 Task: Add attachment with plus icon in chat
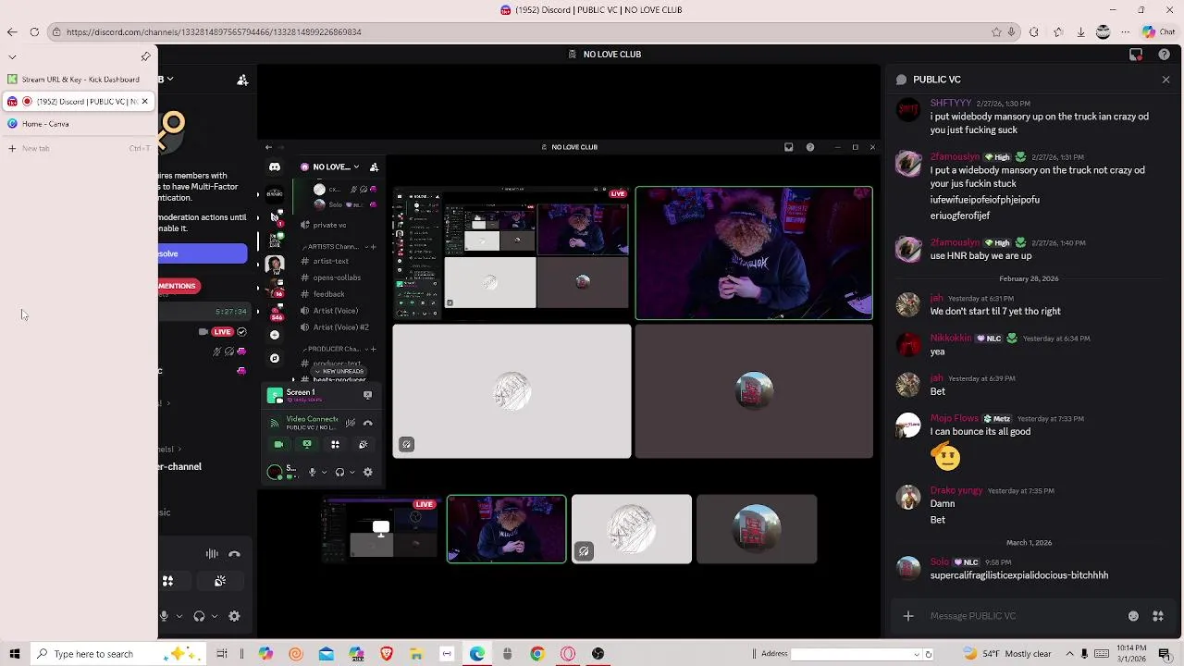pos(908,616)
